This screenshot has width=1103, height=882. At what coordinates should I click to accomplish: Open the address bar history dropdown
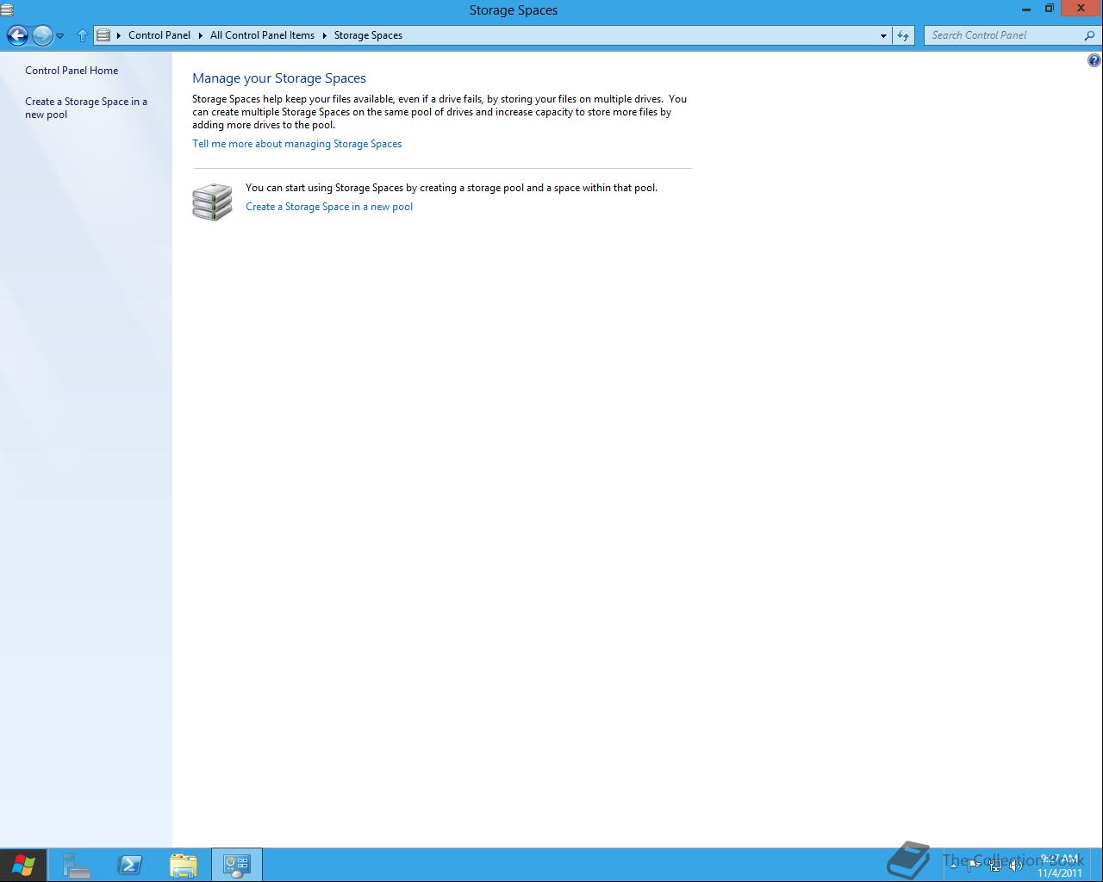pyautogui.click(x=883, y=35)
